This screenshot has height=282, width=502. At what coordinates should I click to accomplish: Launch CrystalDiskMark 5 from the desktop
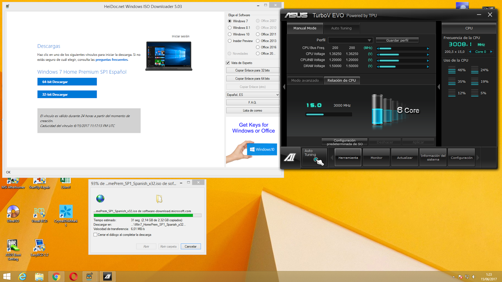[66, 216]
